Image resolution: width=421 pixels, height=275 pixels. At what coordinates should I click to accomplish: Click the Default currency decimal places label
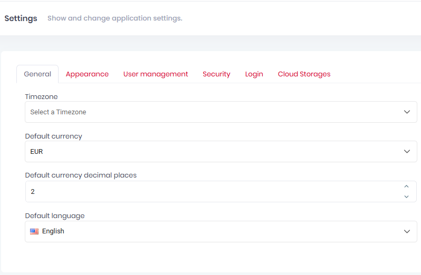click(x=81, y=175)
